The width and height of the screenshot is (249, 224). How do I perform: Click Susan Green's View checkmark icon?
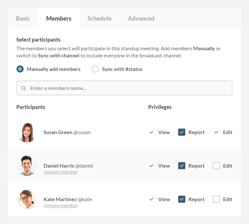tap(151, 132)
